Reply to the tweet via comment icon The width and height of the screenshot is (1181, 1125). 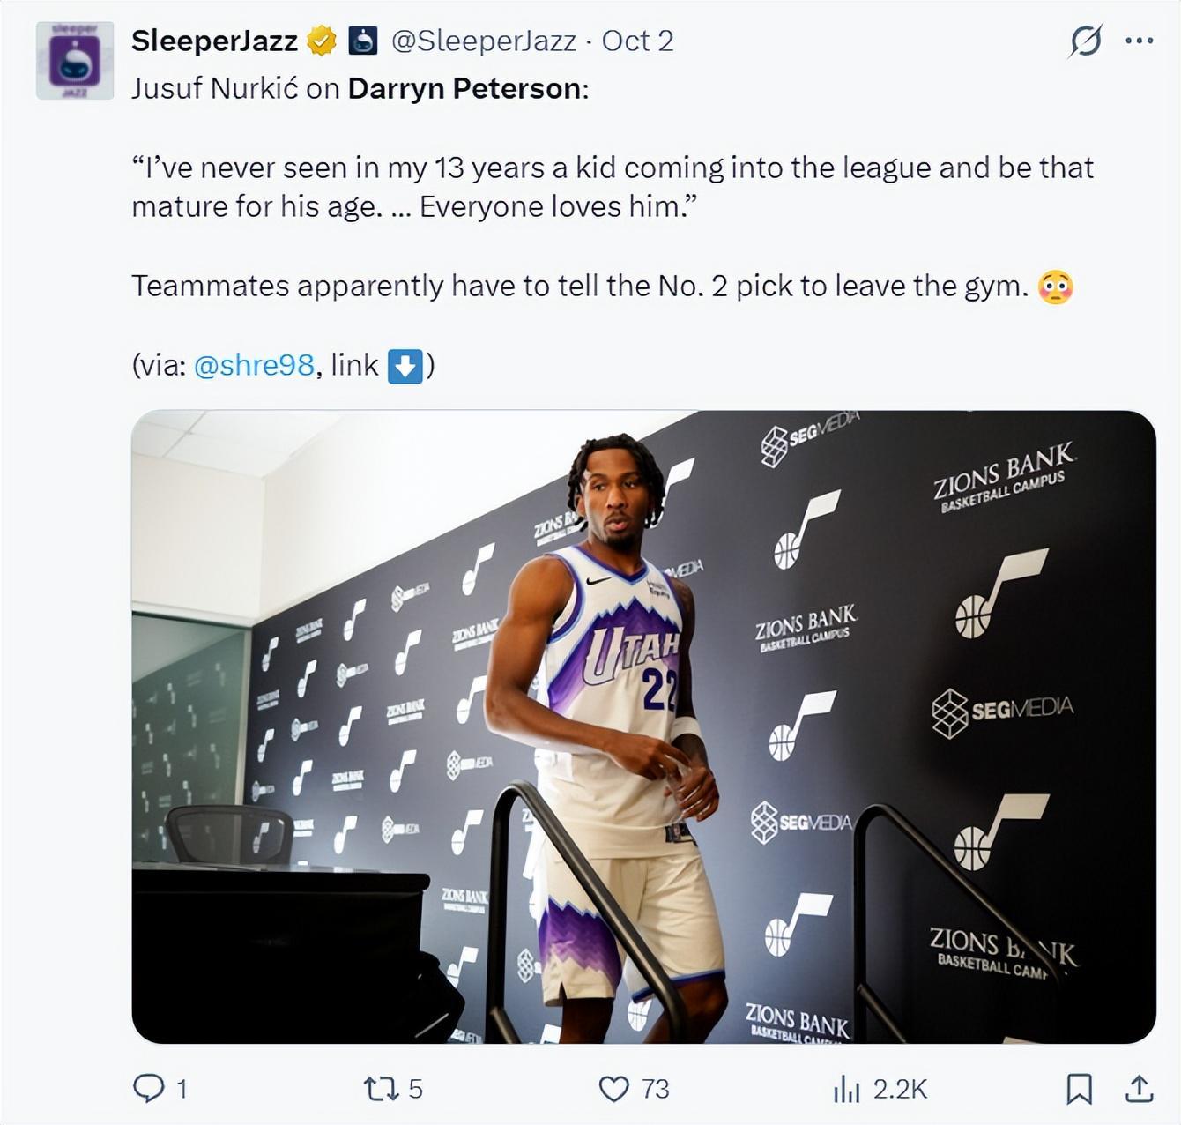[x=148, y=1089]
